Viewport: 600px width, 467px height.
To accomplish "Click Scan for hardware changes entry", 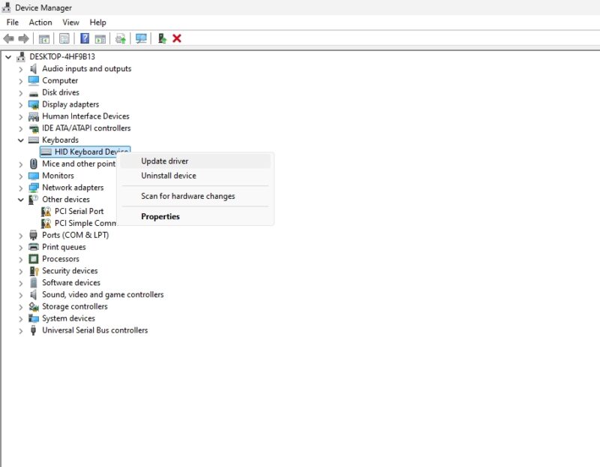I will (187, 196).
